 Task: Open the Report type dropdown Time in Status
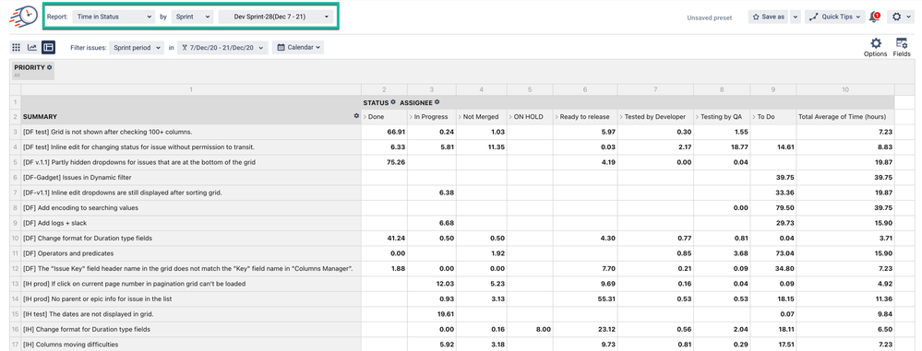point(114,17)
